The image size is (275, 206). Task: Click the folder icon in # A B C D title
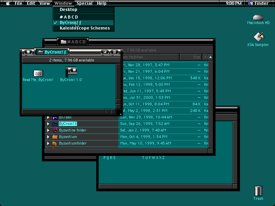tap(63, 42)
